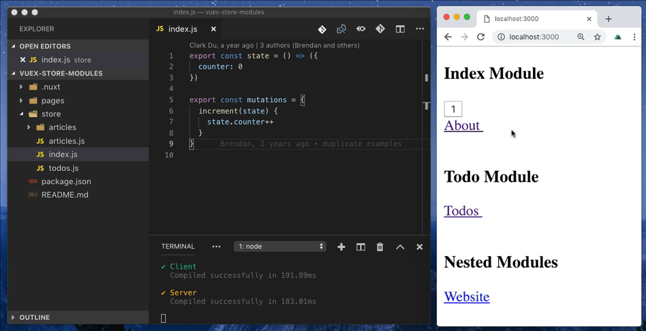This screenshot has height=331, width=646.
Task: Click the counter button showing 1
Action: pyautogui.click(x=453, y=109)
